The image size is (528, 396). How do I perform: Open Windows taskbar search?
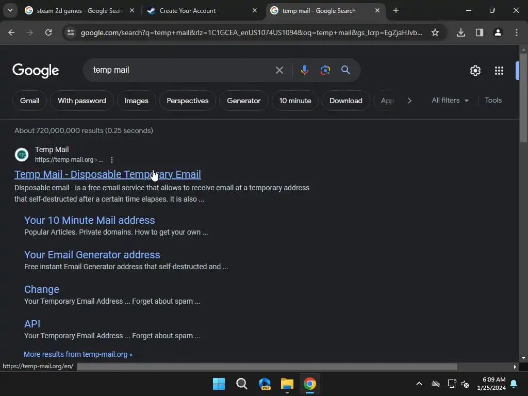241,384
